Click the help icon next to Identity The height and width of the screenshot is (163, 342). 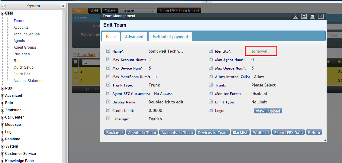pos(211,51)
